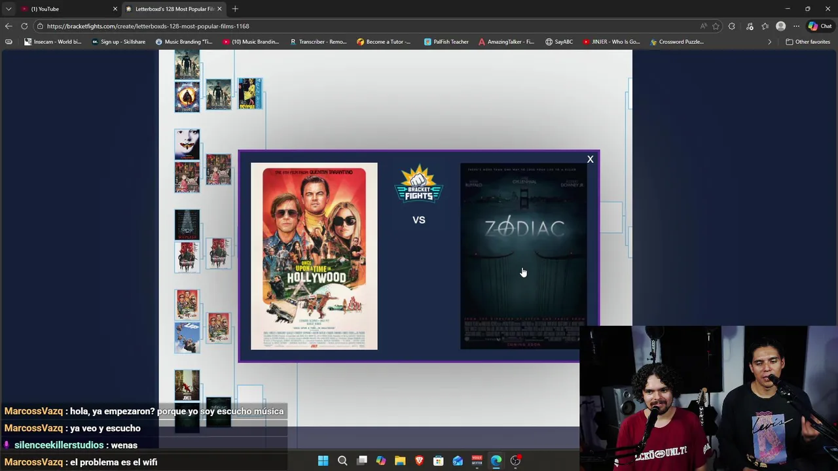
Task: Open the Music Branding "Ti... bookmark
Action: (184, 42)
